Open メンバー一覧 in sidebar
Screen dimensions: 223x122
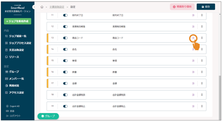click(x=15, y=79)
